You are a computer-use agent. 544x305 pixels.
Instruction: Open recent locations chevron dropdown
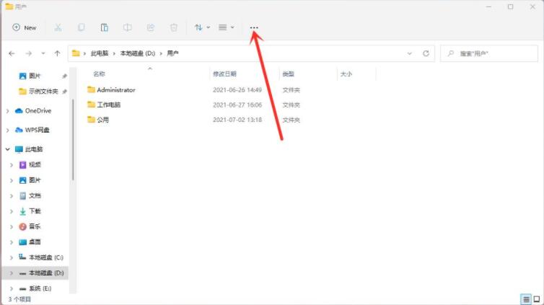43,53
